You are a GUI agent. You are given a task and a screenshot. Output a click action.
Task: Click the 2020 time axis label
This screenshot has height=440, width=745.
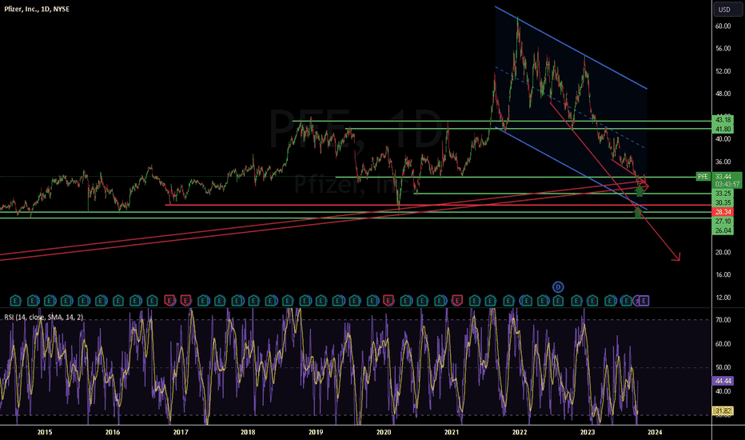click(384, 432)
